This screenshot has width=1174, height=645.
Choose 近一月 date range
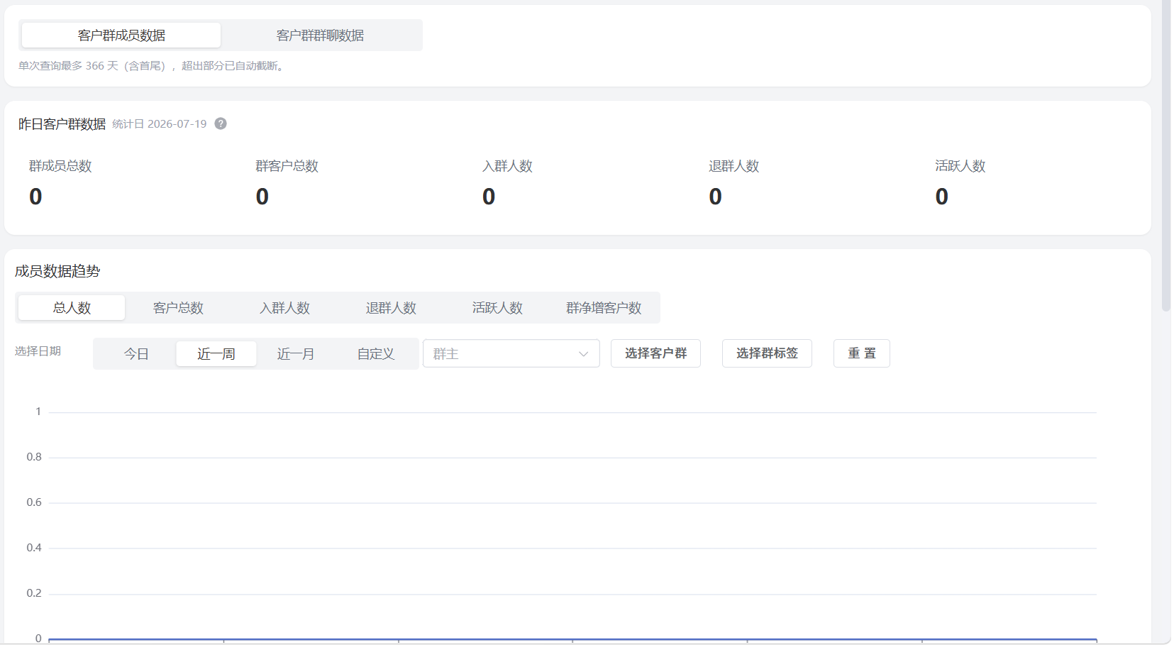[x=296, y=354]
